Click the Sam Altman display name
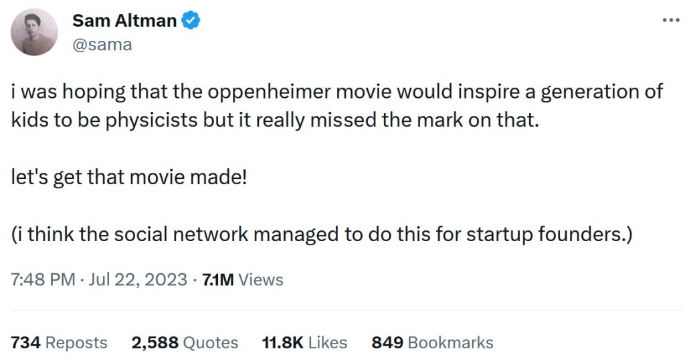Viewport: 685px width, 359px height. pos(124,21)
